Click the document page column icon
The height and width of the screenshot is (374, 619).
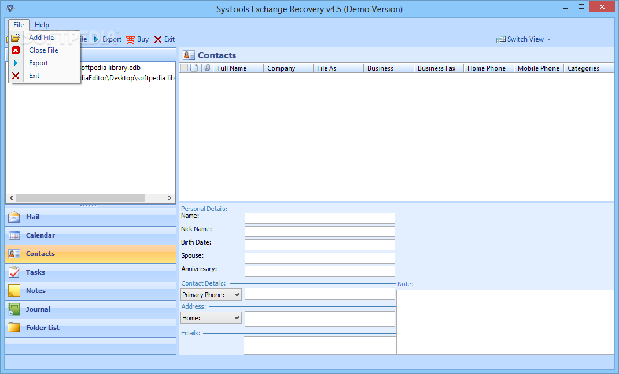[x=194, y=68]
